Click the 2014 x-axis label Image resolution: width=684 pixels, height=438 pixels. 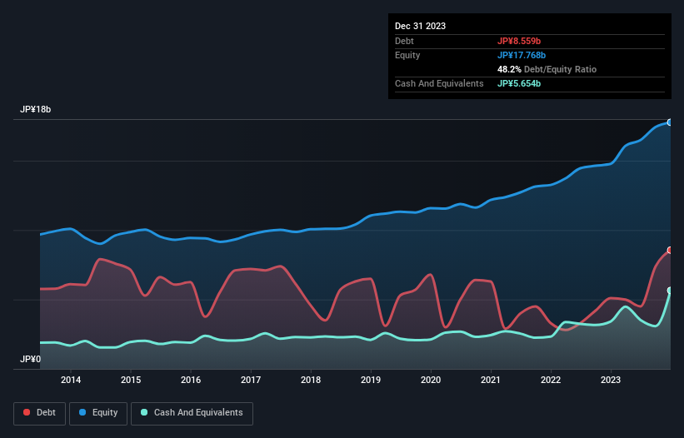coord(71,380)
